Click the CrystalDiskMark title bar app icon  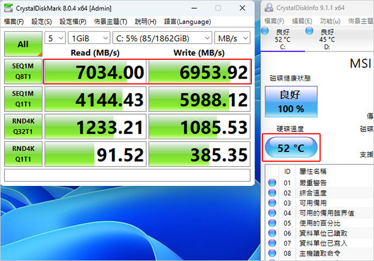[9, 8]
